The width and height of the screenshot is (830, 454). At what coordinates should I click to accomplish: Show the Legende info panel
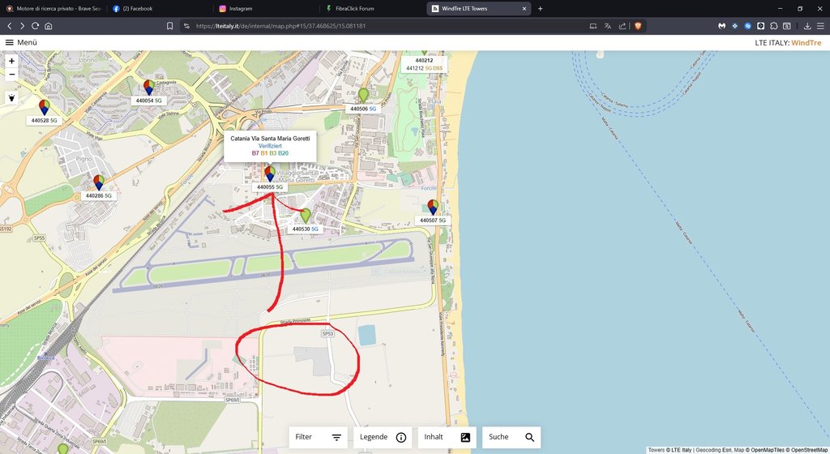coord(383,437)
